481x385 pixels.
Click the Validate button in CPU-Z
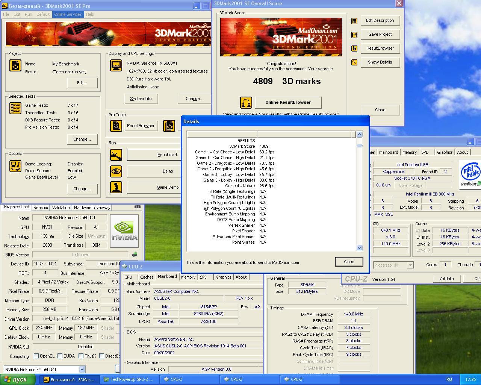[x=446, y=279]
